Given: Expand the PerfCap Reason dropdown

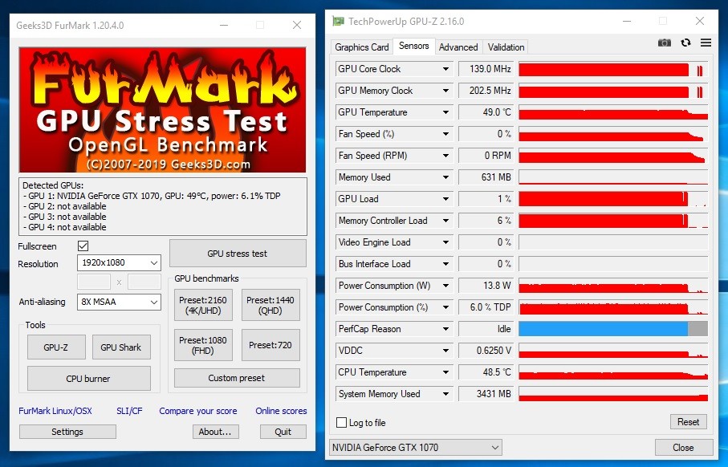Looking at the screenshot, I should pos(445,329).
